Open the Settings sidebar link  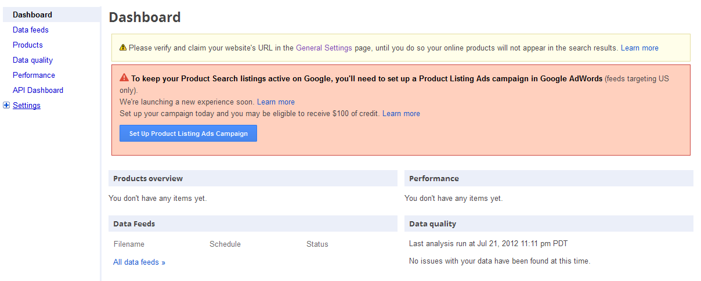(x=27, y=105)
